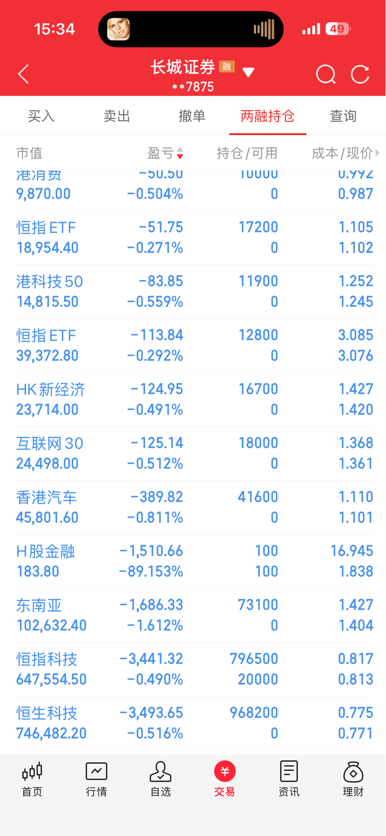Tap the 市值 column header
The height and width of the screenshot is (836, 386).
pyautogui.click(x=29, y=153)
